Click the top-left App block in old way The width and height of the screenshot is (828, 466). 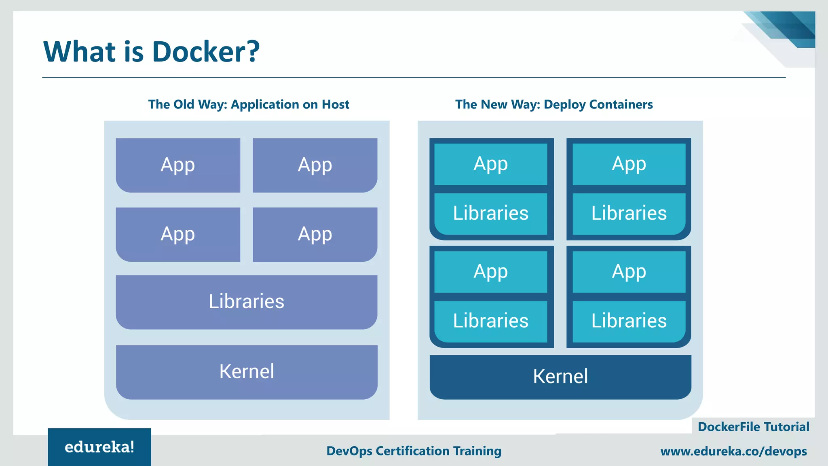coord(178,165)
